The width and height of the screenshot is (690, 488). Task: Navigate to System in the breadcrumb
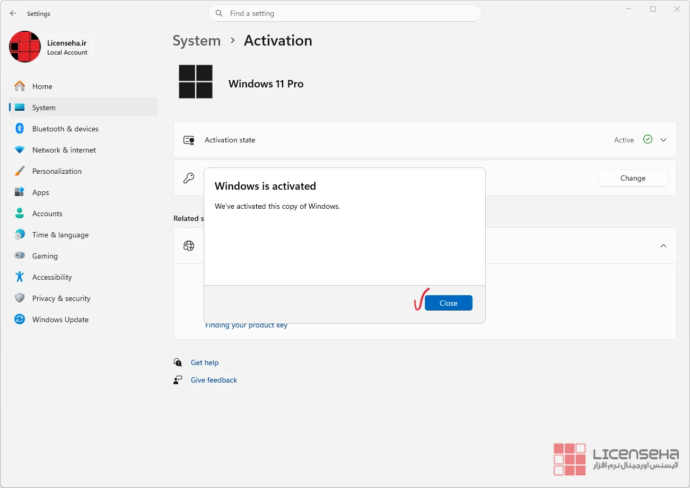197,41
